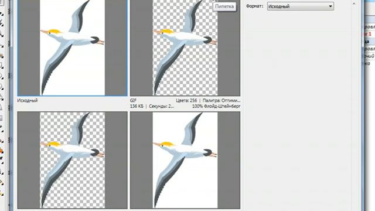Select the lower transparent-background preview pane
The width and height of the screenshot is (375, 211).
click(73, 160)
